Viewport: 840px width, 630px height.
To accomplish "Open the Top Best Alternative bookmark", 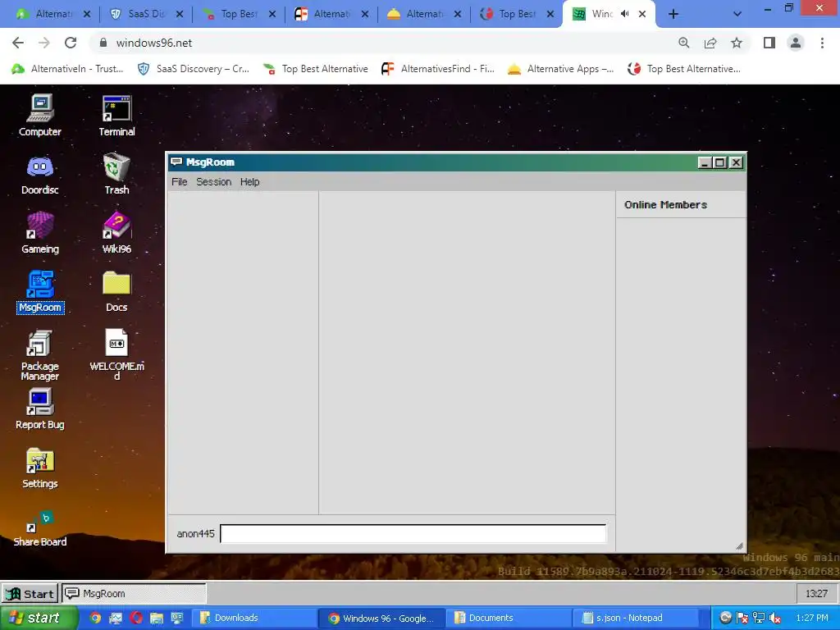I will click(316, 69).
